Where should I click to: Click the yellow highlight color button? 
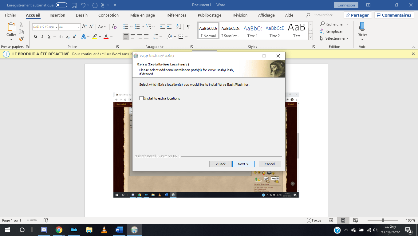(95, 37)
